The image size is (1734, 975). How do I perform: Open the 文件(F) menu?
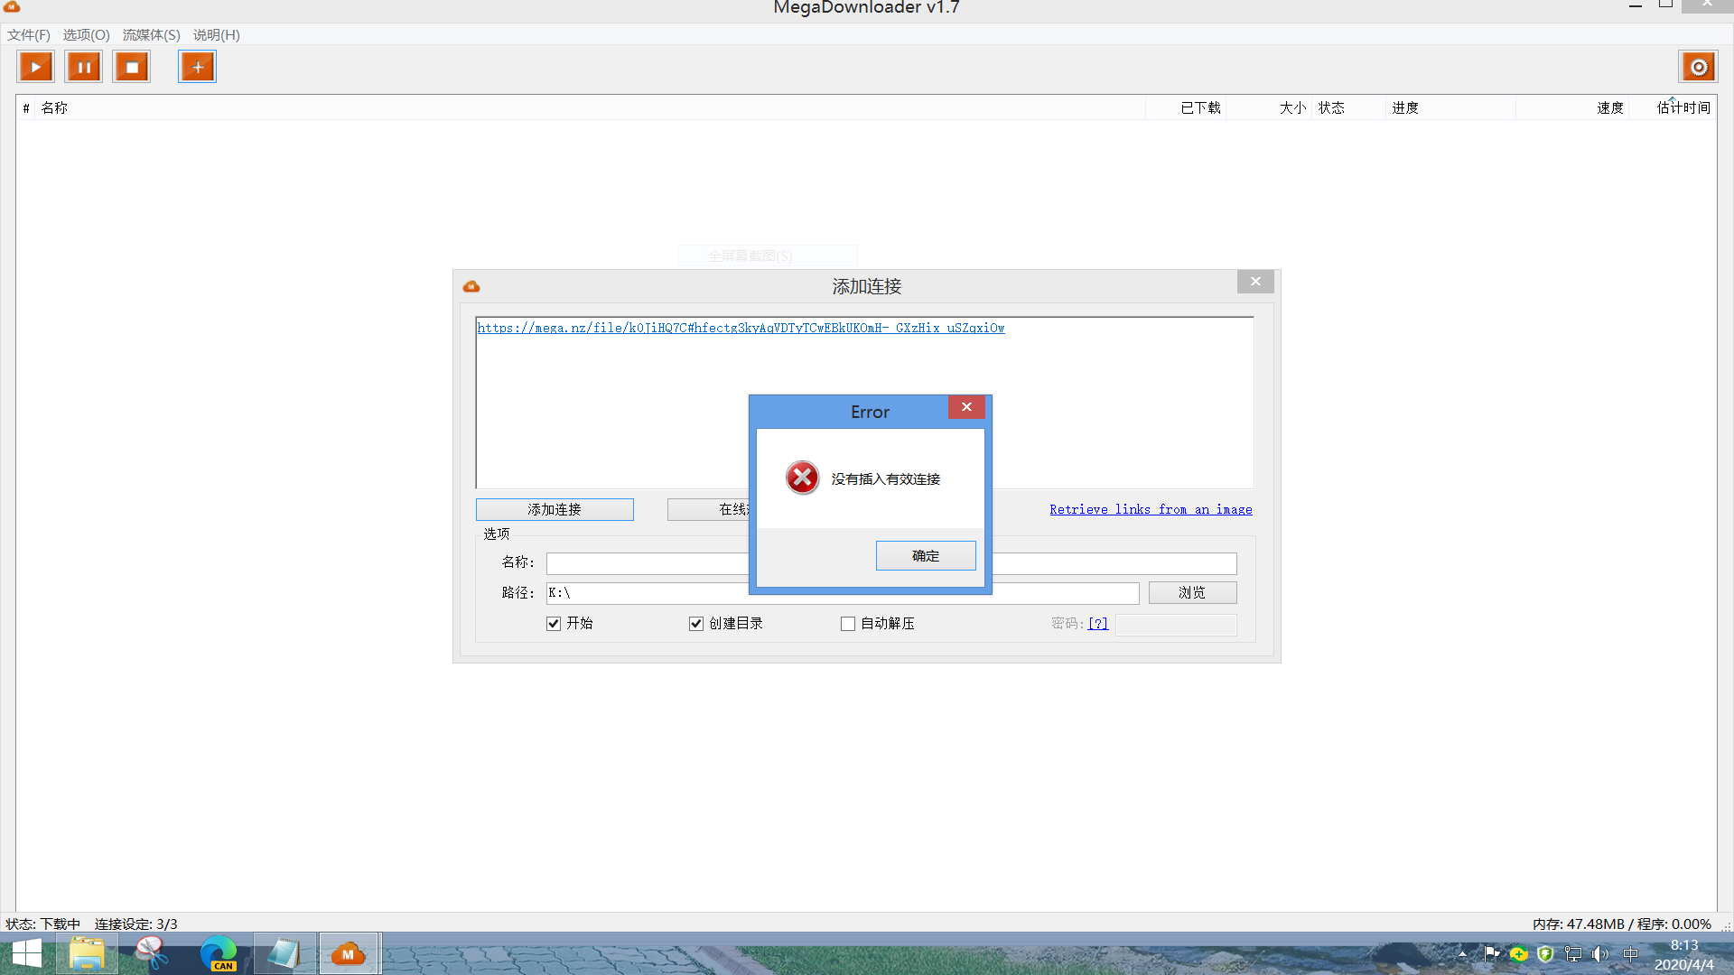29,34
